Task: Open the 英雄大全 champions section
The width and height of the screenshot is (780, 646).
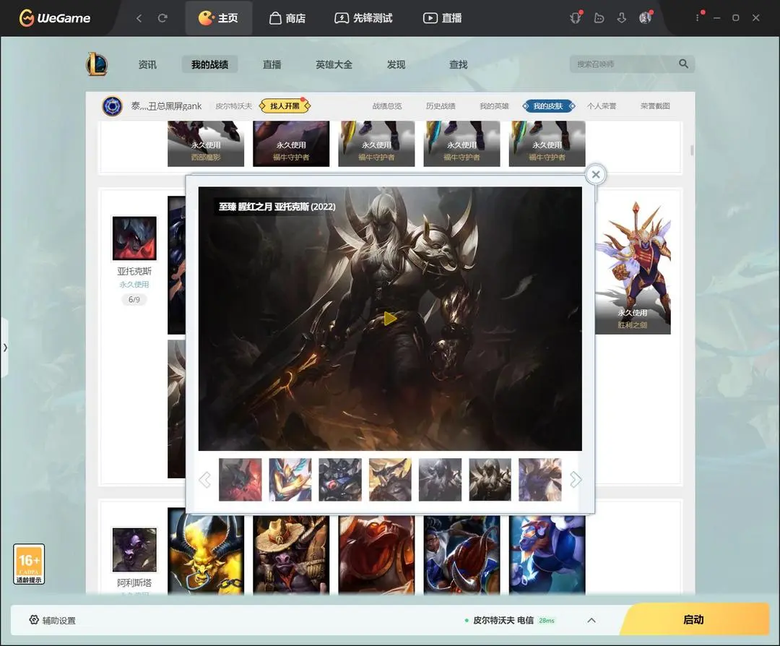Action: 334,65
